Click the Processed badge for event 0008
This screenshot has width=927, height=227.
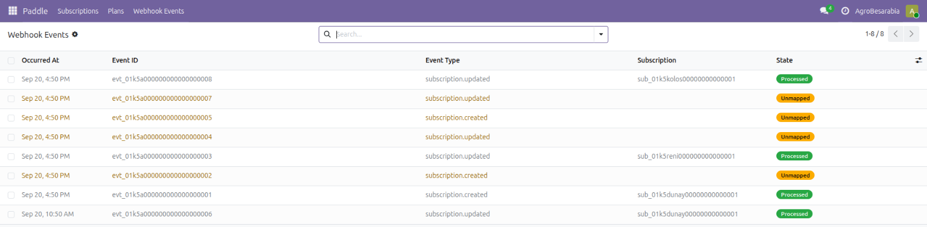(x=794, y=79)
